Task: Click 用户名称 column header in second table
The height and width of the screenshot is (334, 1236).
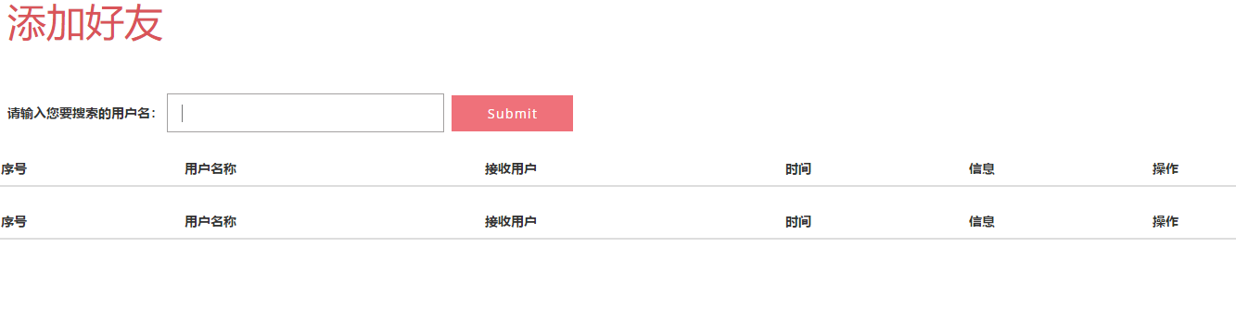Action: coord(210,222)
